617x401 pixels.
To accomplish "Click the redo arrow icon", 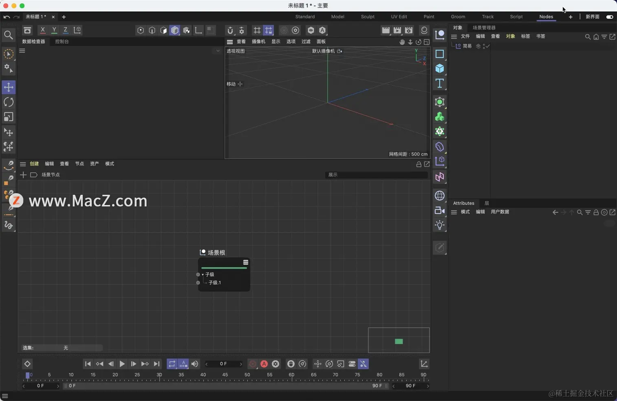I will coord(16,17).
